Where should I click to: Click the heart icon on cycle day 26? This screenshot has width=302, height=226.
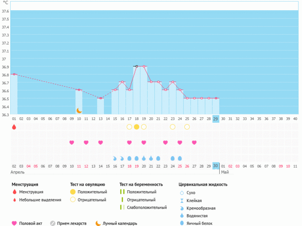point(194,142)
